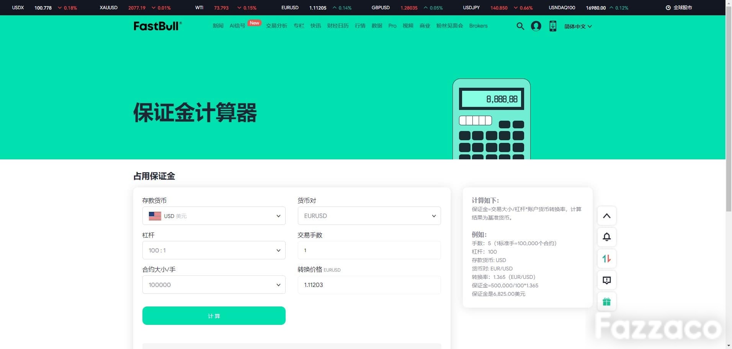Viewport: 732px width, 349px height.
Task: Click the USNDAQ100 ticker quote
Action: pos(588,8)
